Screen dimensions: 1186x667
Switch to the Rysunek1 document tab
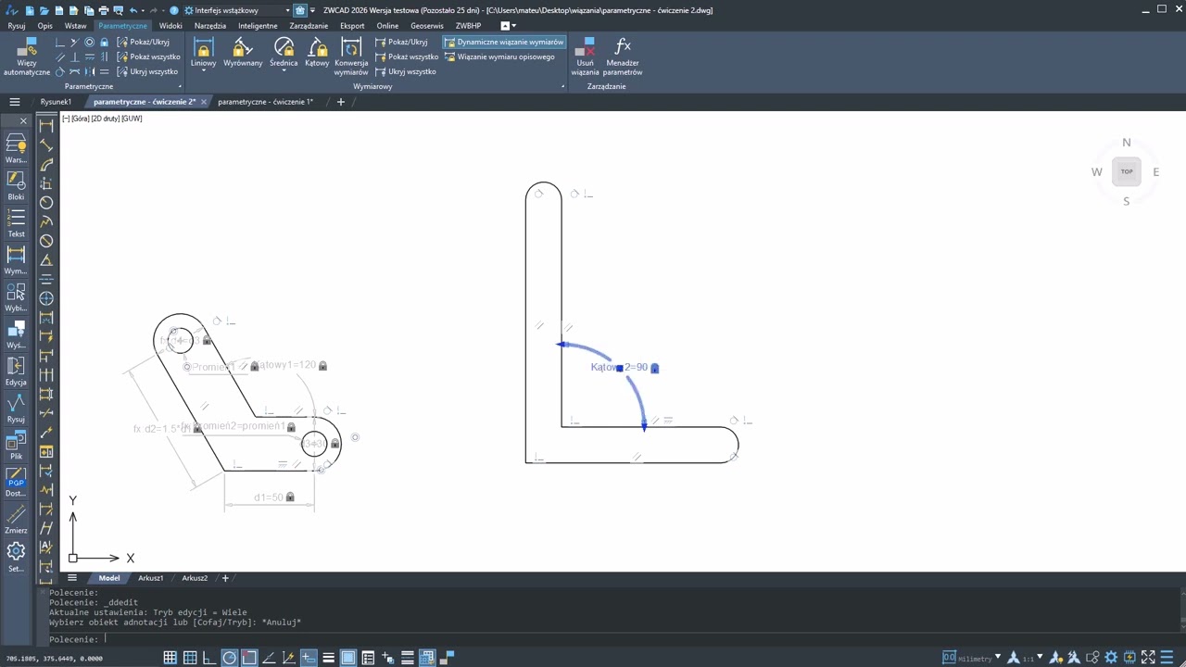pos(56,102)
